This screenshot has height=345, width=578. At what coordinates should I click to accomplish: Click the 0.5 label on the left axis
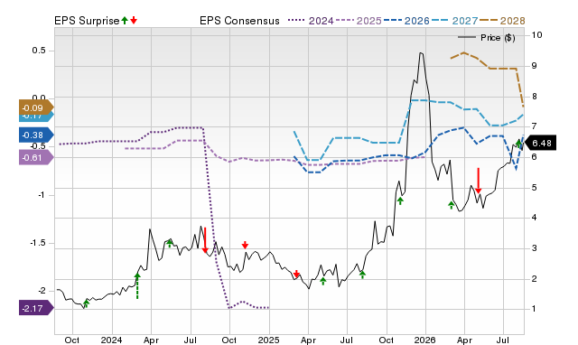pos(39,51)
